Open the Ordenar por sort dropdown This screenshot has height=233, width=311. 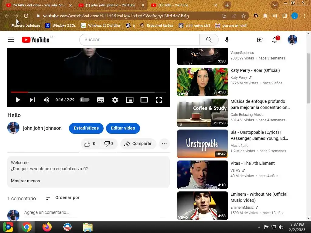pyautogui.click(x=63, y=198)
